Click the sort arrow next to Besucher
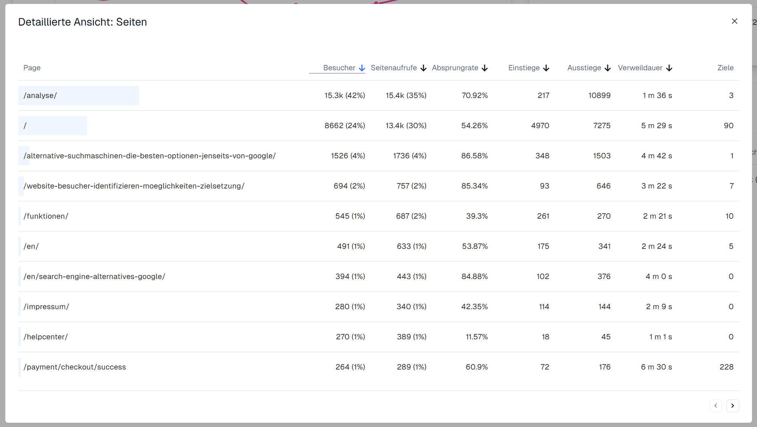Image resolution: width=757 pixels, height=427 pixels. pyautogui.click(x=362, y=68)
